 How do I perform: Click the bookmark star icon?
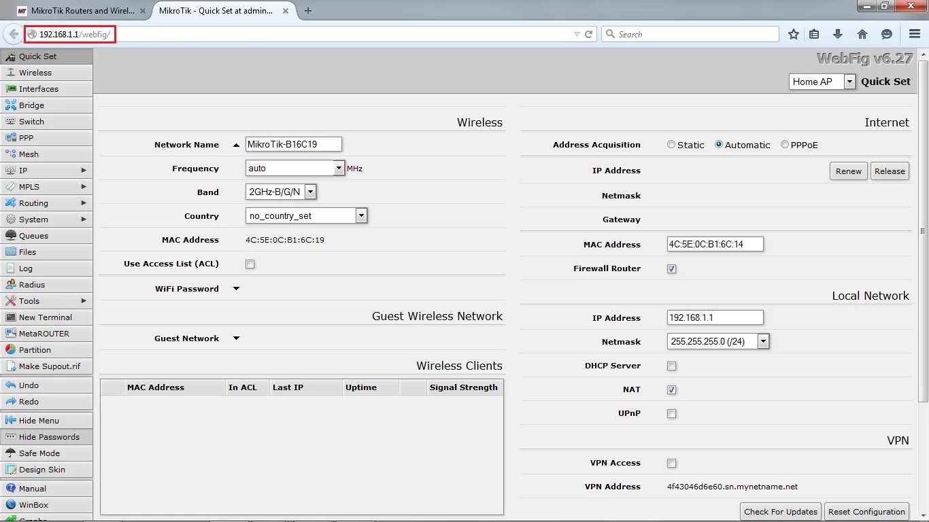(x=794, y=34)
